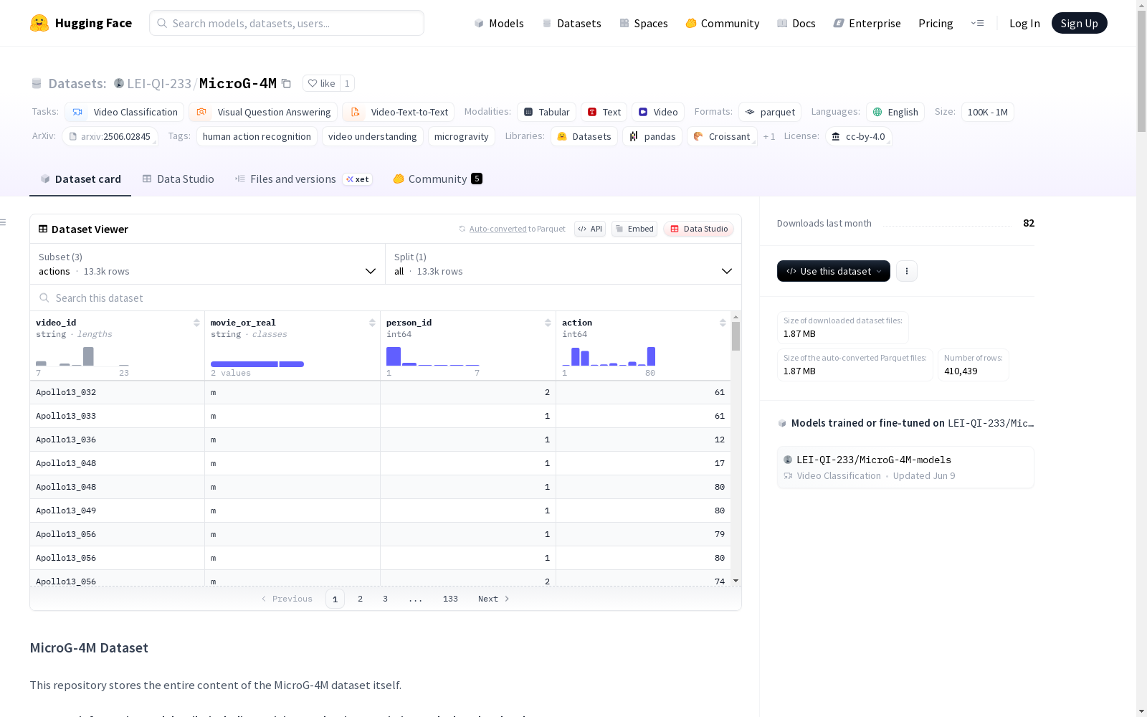Open the Spaces menu item
This screenshot has width=1147, height=717.
644,23
